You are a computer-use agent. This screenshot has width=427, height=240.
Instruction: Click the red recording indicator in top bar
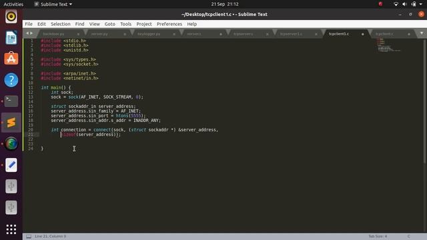coord(380,4)
